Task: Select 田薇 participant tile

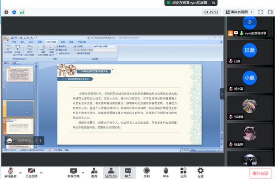Action: 250,52
